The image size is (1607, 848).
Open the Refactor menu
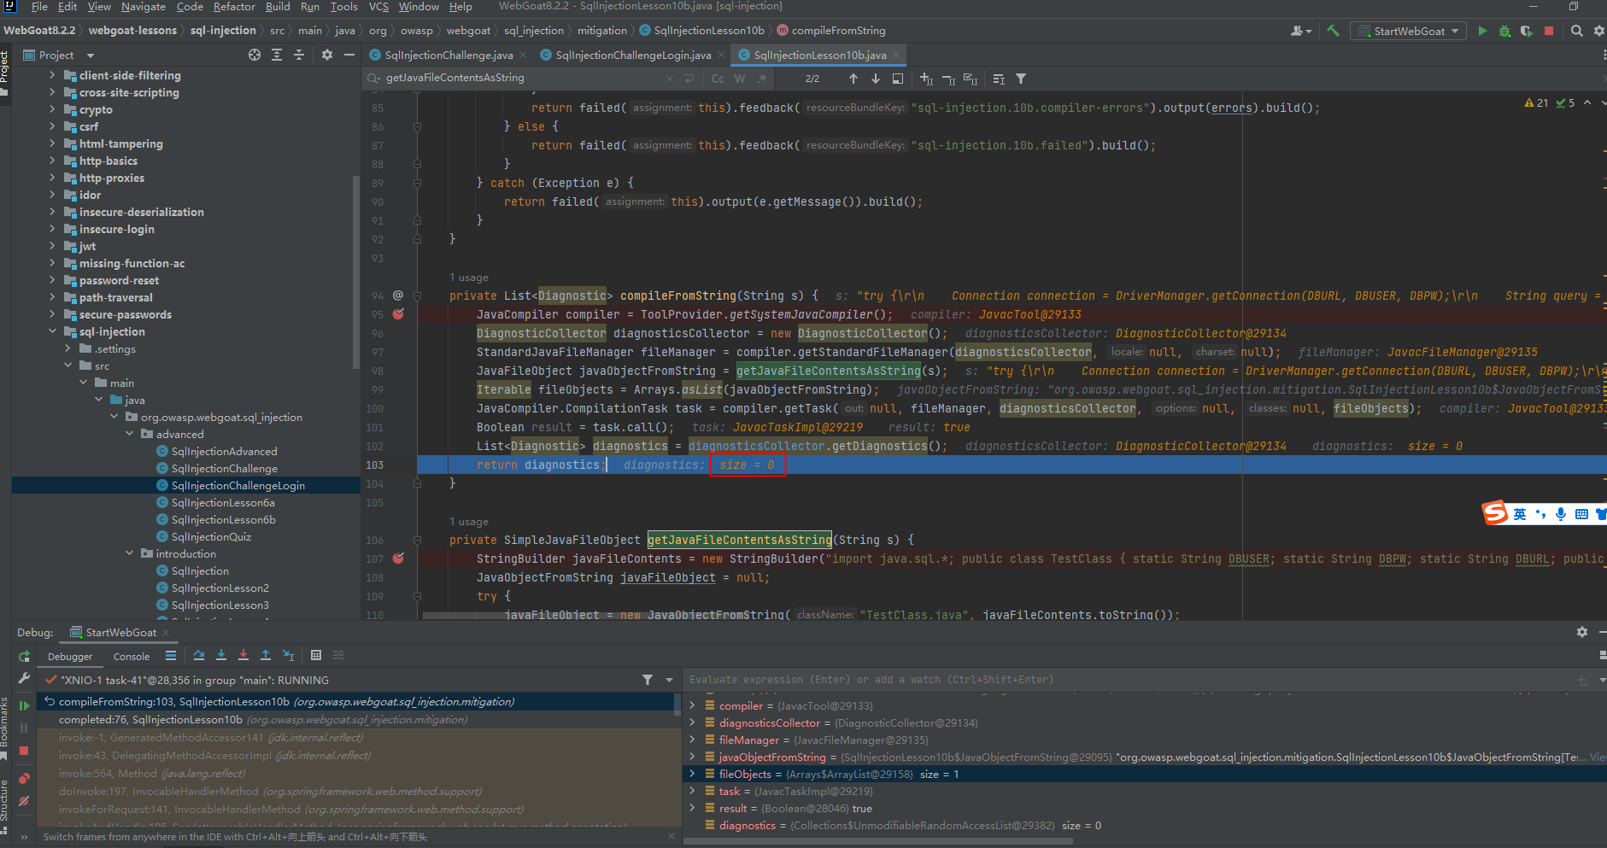coord(234,7)
